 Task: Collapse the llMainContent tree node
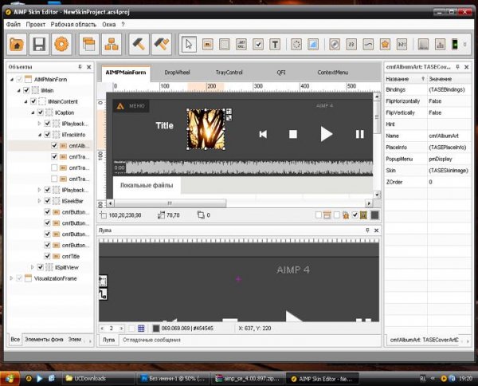pyautogui.click(x=26, y=101)
